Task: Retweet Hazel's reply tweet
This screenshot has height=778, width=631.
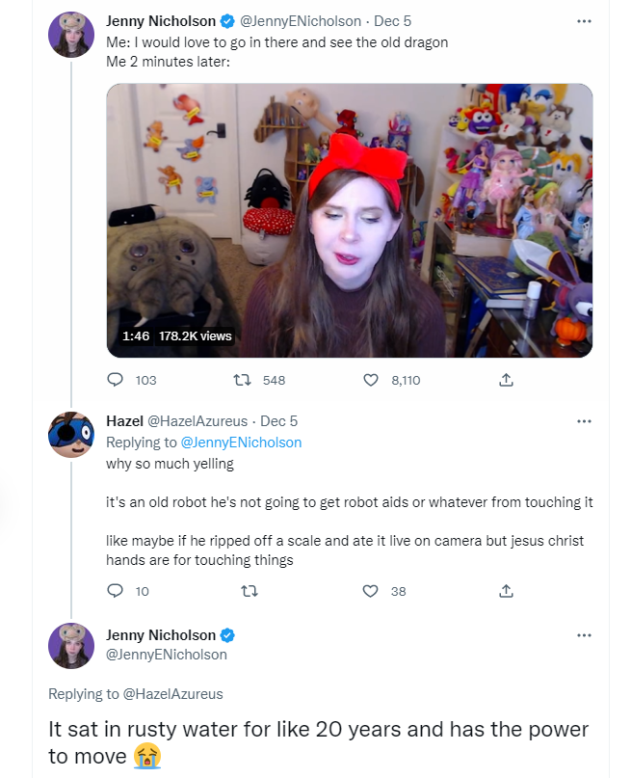Action: point(250,591)
